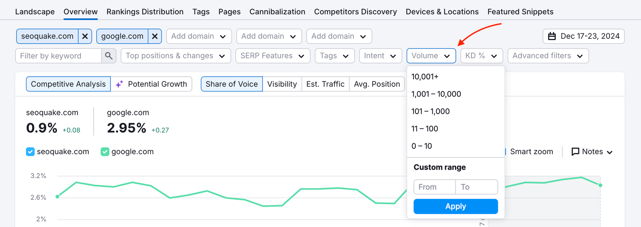Viewport: 641px width, 227px height.
Task: Select 0 – 10 volume range
Action: 456,146
